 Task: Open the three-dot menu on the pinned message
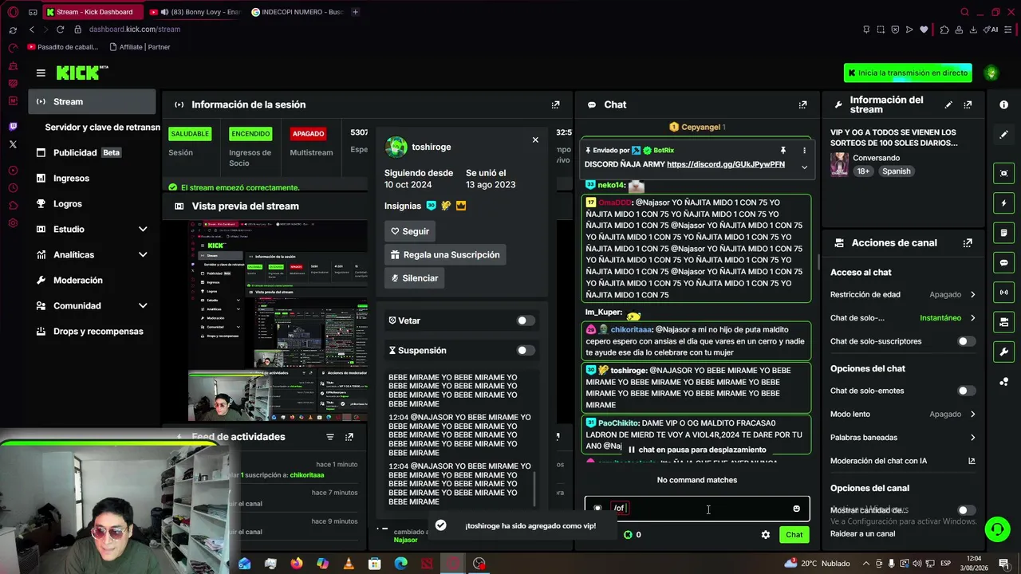click(804, 150)
